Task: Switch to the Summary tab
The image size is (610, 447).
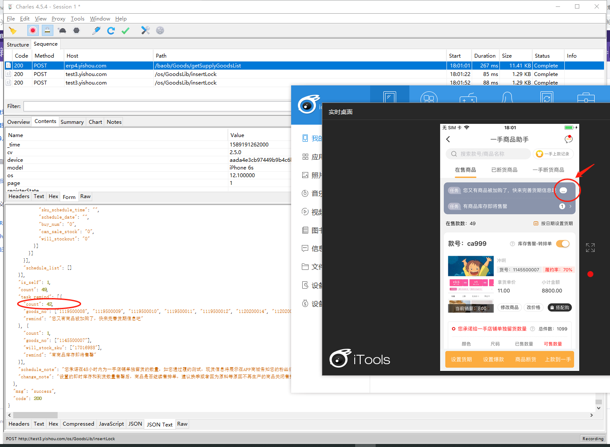Action: 72,122
